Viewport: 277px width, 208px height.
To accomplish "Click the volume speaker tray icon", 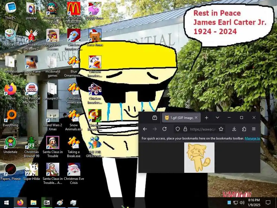I will [x=242, y=203].
